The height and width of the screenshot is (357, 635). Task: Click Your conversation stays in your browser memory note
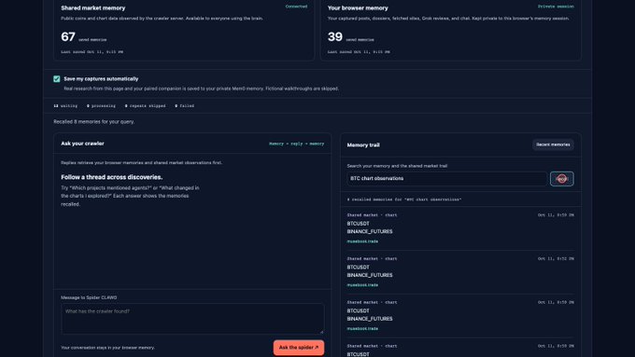[x=107, y=348]
